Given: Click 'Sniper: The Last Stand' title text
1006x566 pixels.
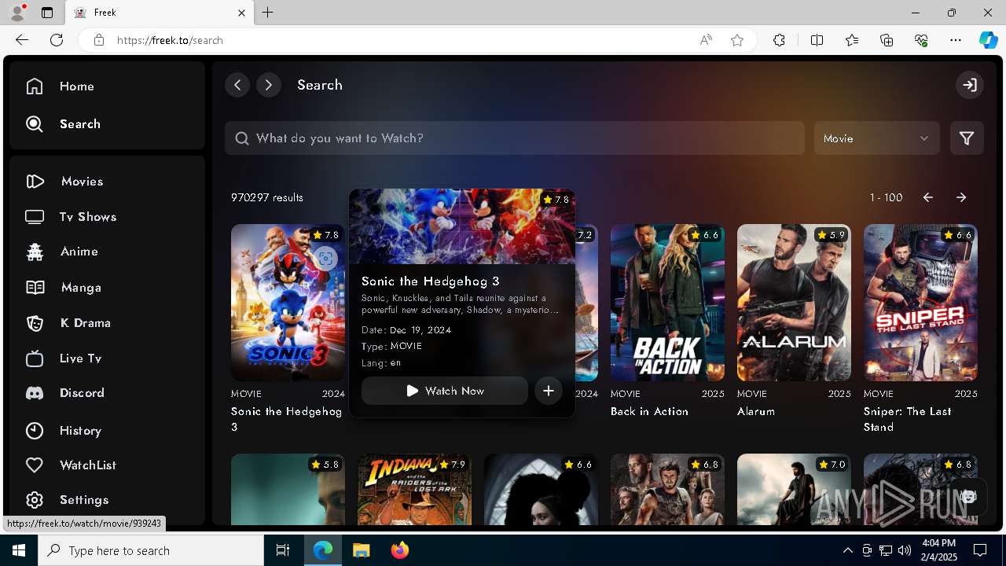Looking at the screenshot, I should tap(908, 419).
